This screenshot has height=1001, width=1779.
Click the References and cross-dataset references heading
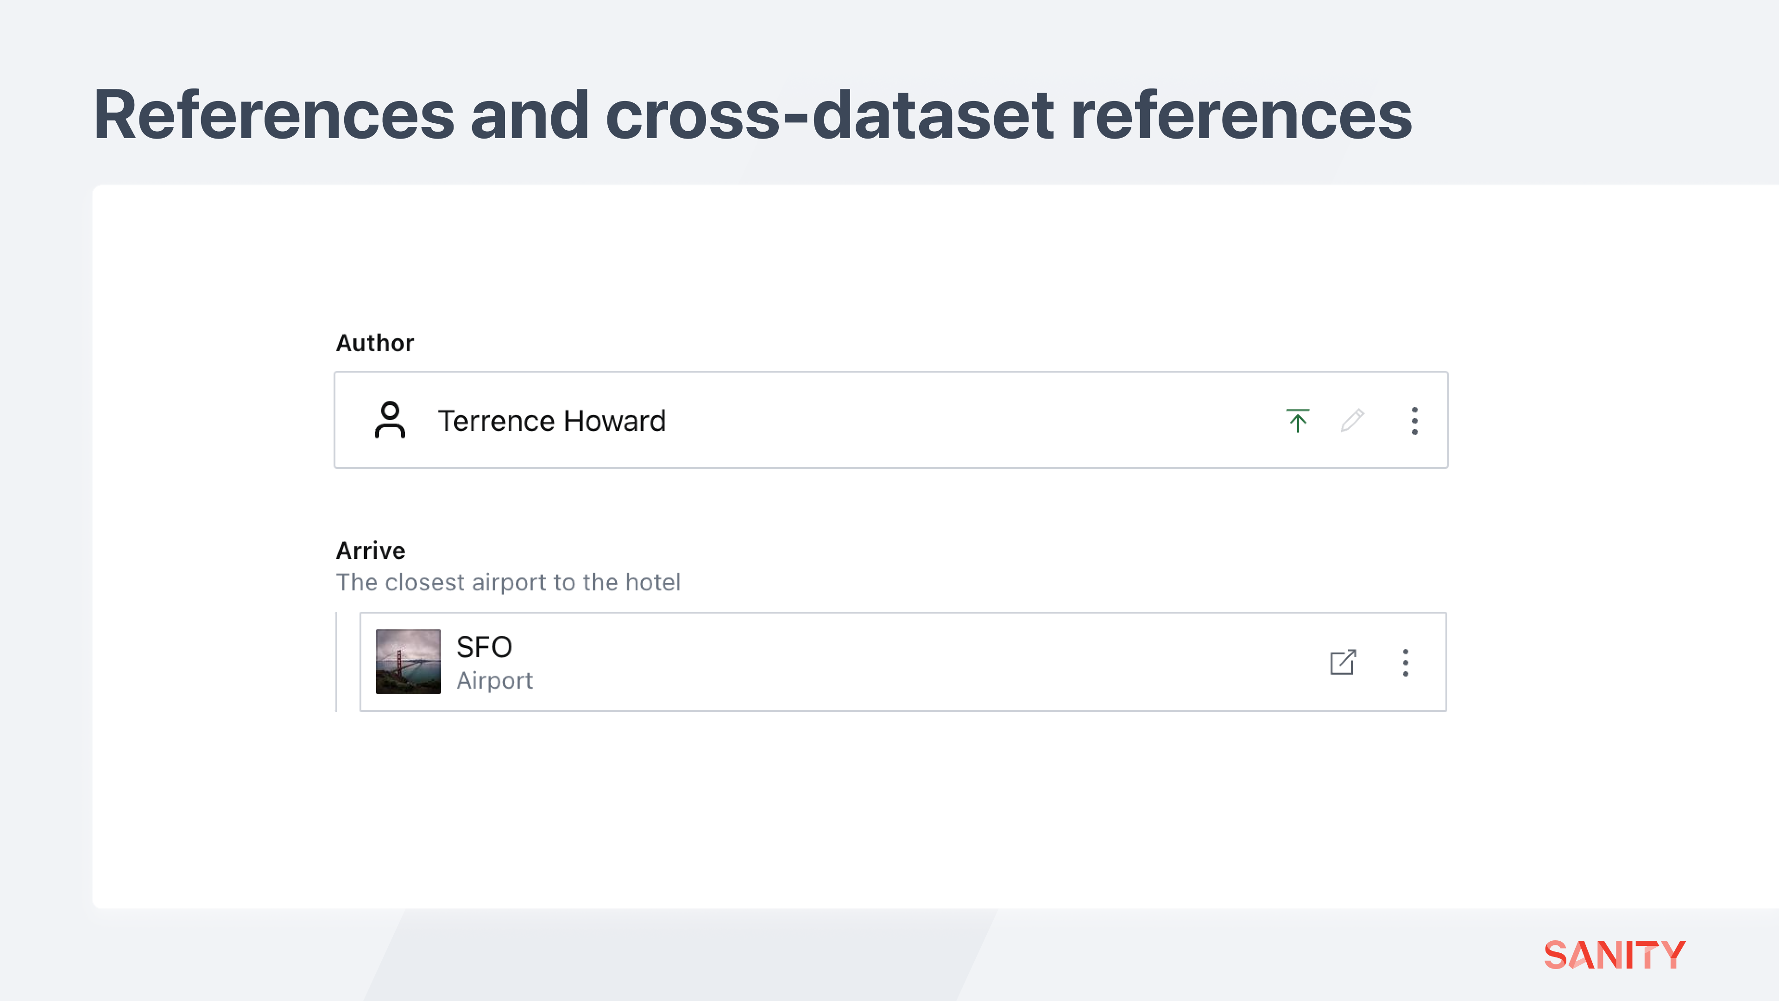pyautogui.click(x=753, y=115)
